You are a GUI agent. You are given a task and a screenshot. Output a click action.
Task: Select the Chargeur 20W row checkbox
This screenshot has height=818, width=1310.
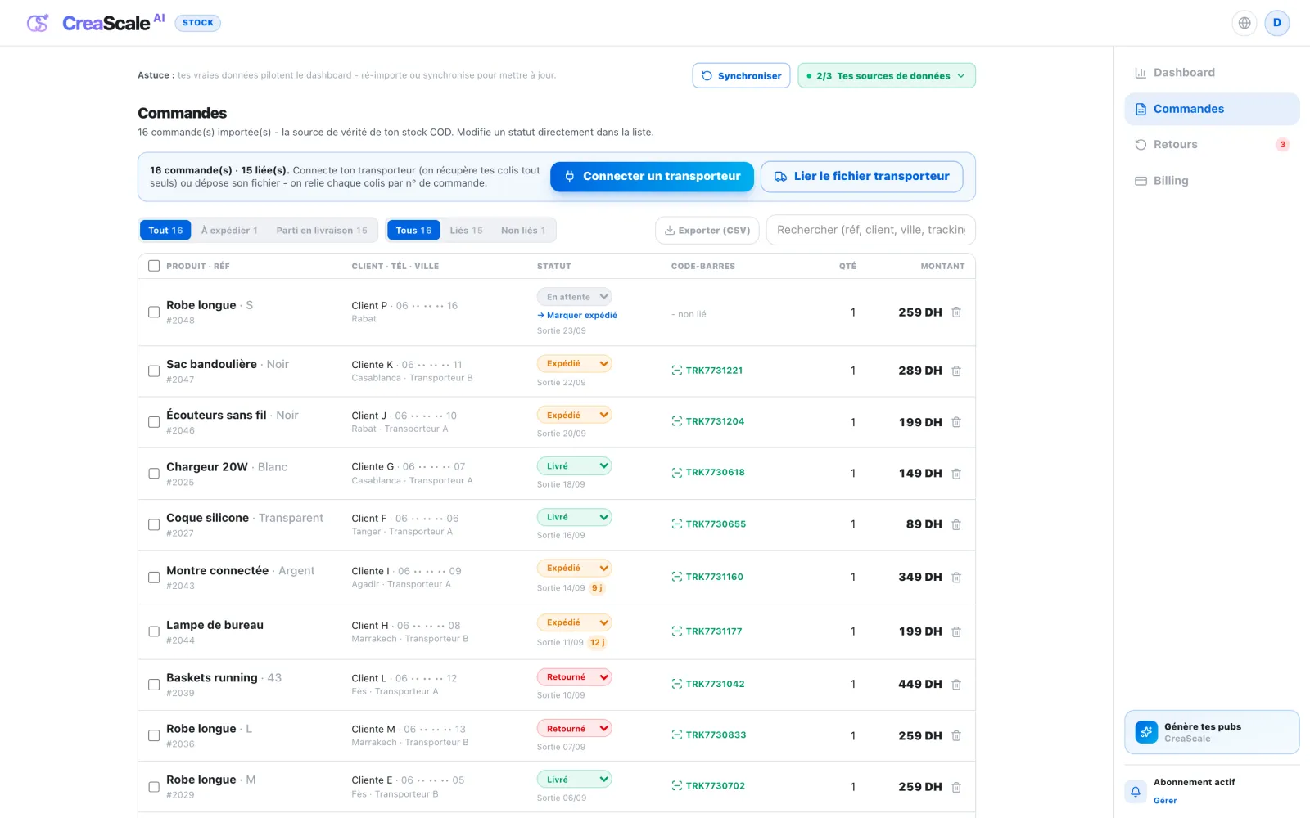point(154,473)
